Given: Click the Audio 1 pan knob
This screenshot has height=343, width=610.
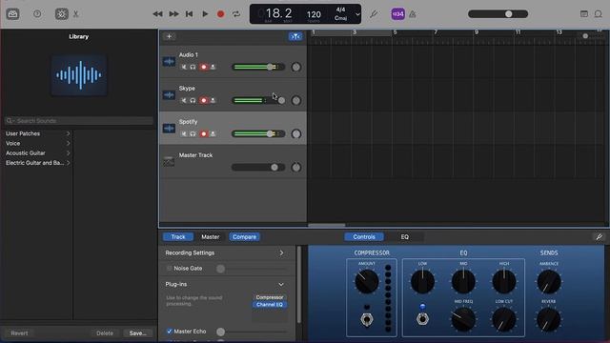Looking at the screenshot, I should click(x=296, y=67).
